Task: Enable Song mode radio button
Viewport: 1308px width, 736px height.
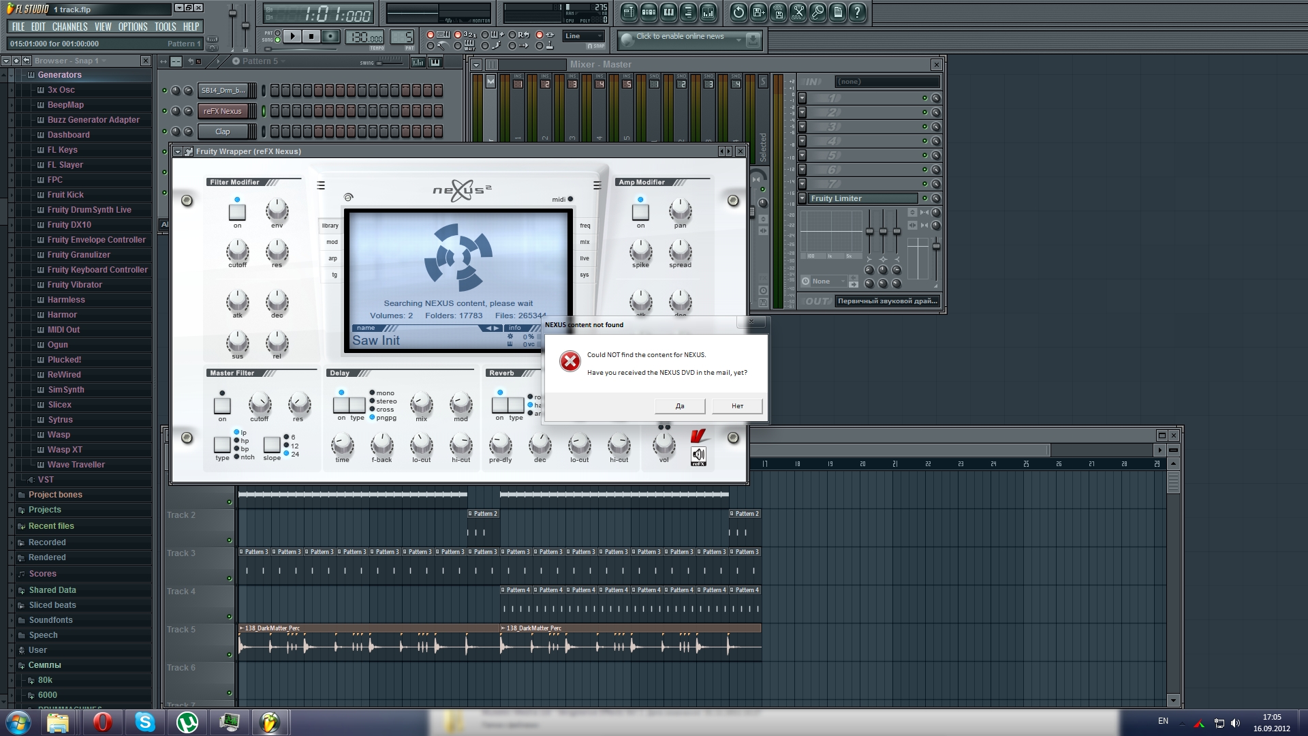Action: pos(277,40)
